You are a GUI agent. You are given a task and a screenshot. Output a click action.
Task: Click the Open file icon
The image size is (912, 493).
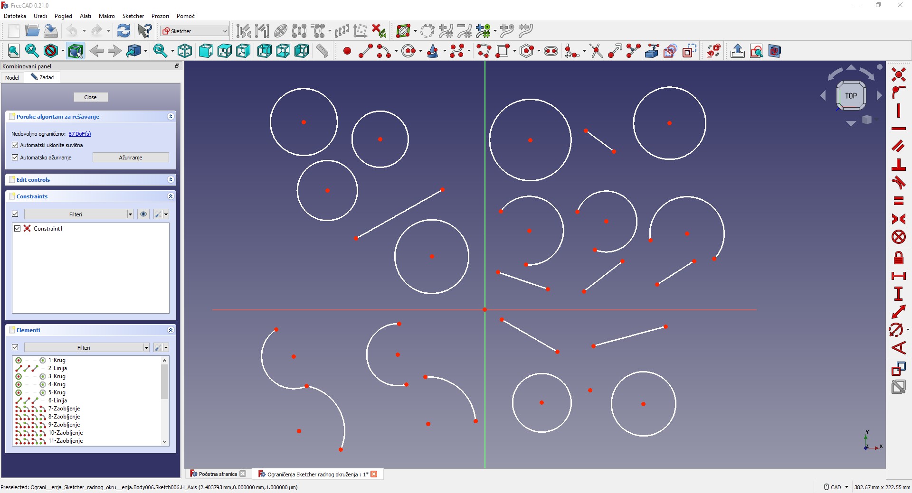point(32,31)
